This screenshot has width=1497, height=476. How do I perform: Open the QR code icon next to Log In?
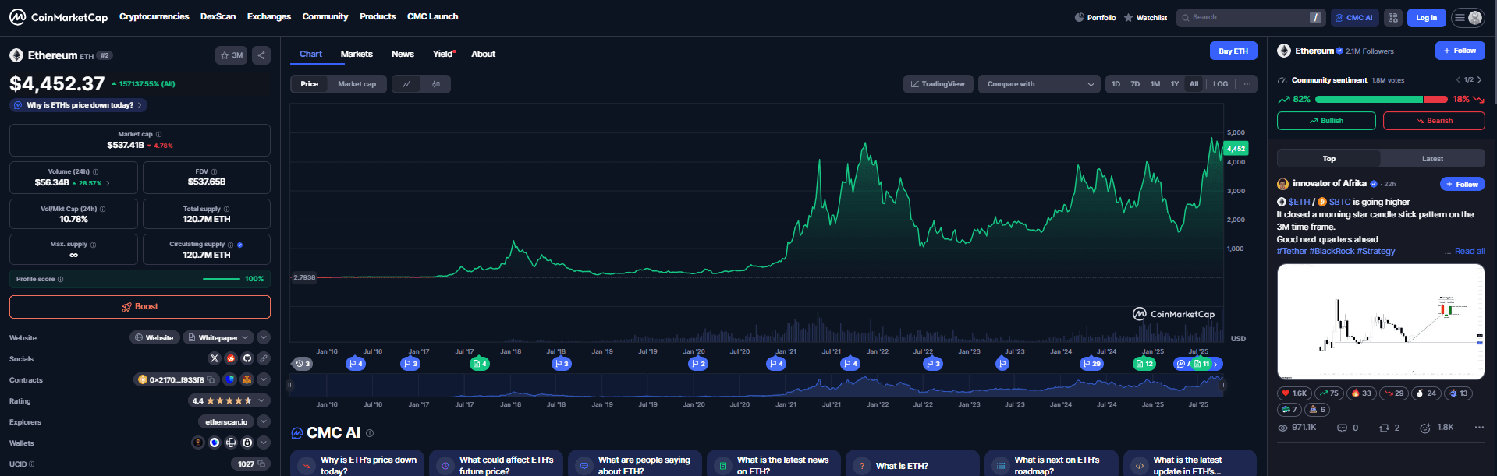coord(1393,17)
